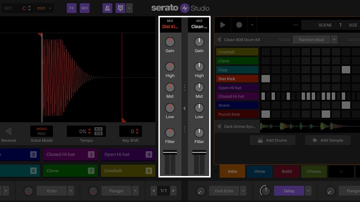This screenshot has width=360, height=202.
Task: Toggle first step of Punch Kick row
Action: [x=266, y=114]
